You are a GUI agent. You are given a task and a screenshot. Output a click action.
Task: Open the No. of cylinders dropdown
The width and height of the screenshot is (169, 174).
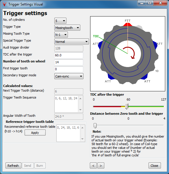tap(60, 21)
